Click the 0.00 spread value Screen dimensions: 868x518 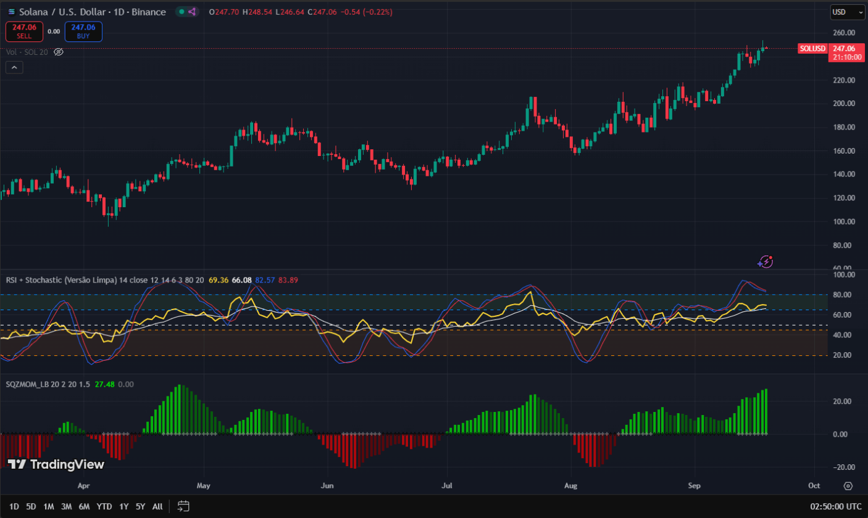pos(54,31)
